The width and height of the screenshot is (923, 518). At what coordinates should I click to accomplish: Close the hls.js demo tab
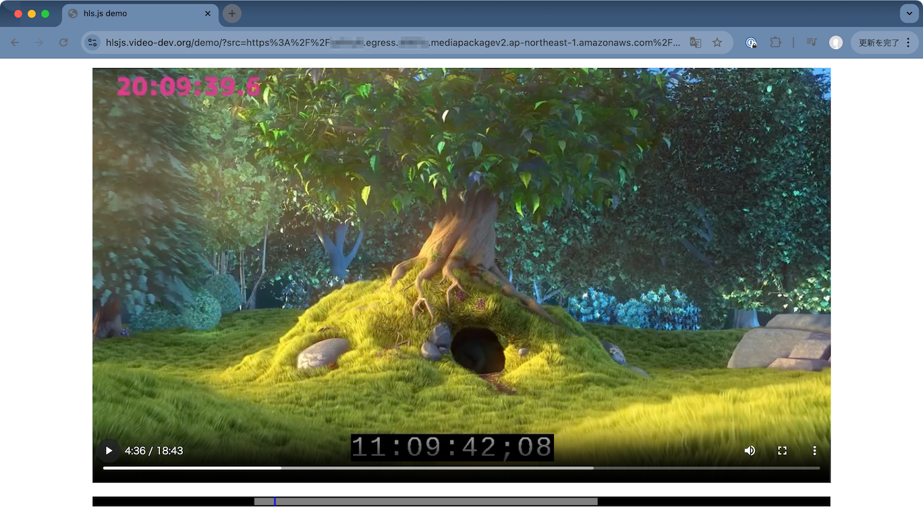[x=208, y=13]
